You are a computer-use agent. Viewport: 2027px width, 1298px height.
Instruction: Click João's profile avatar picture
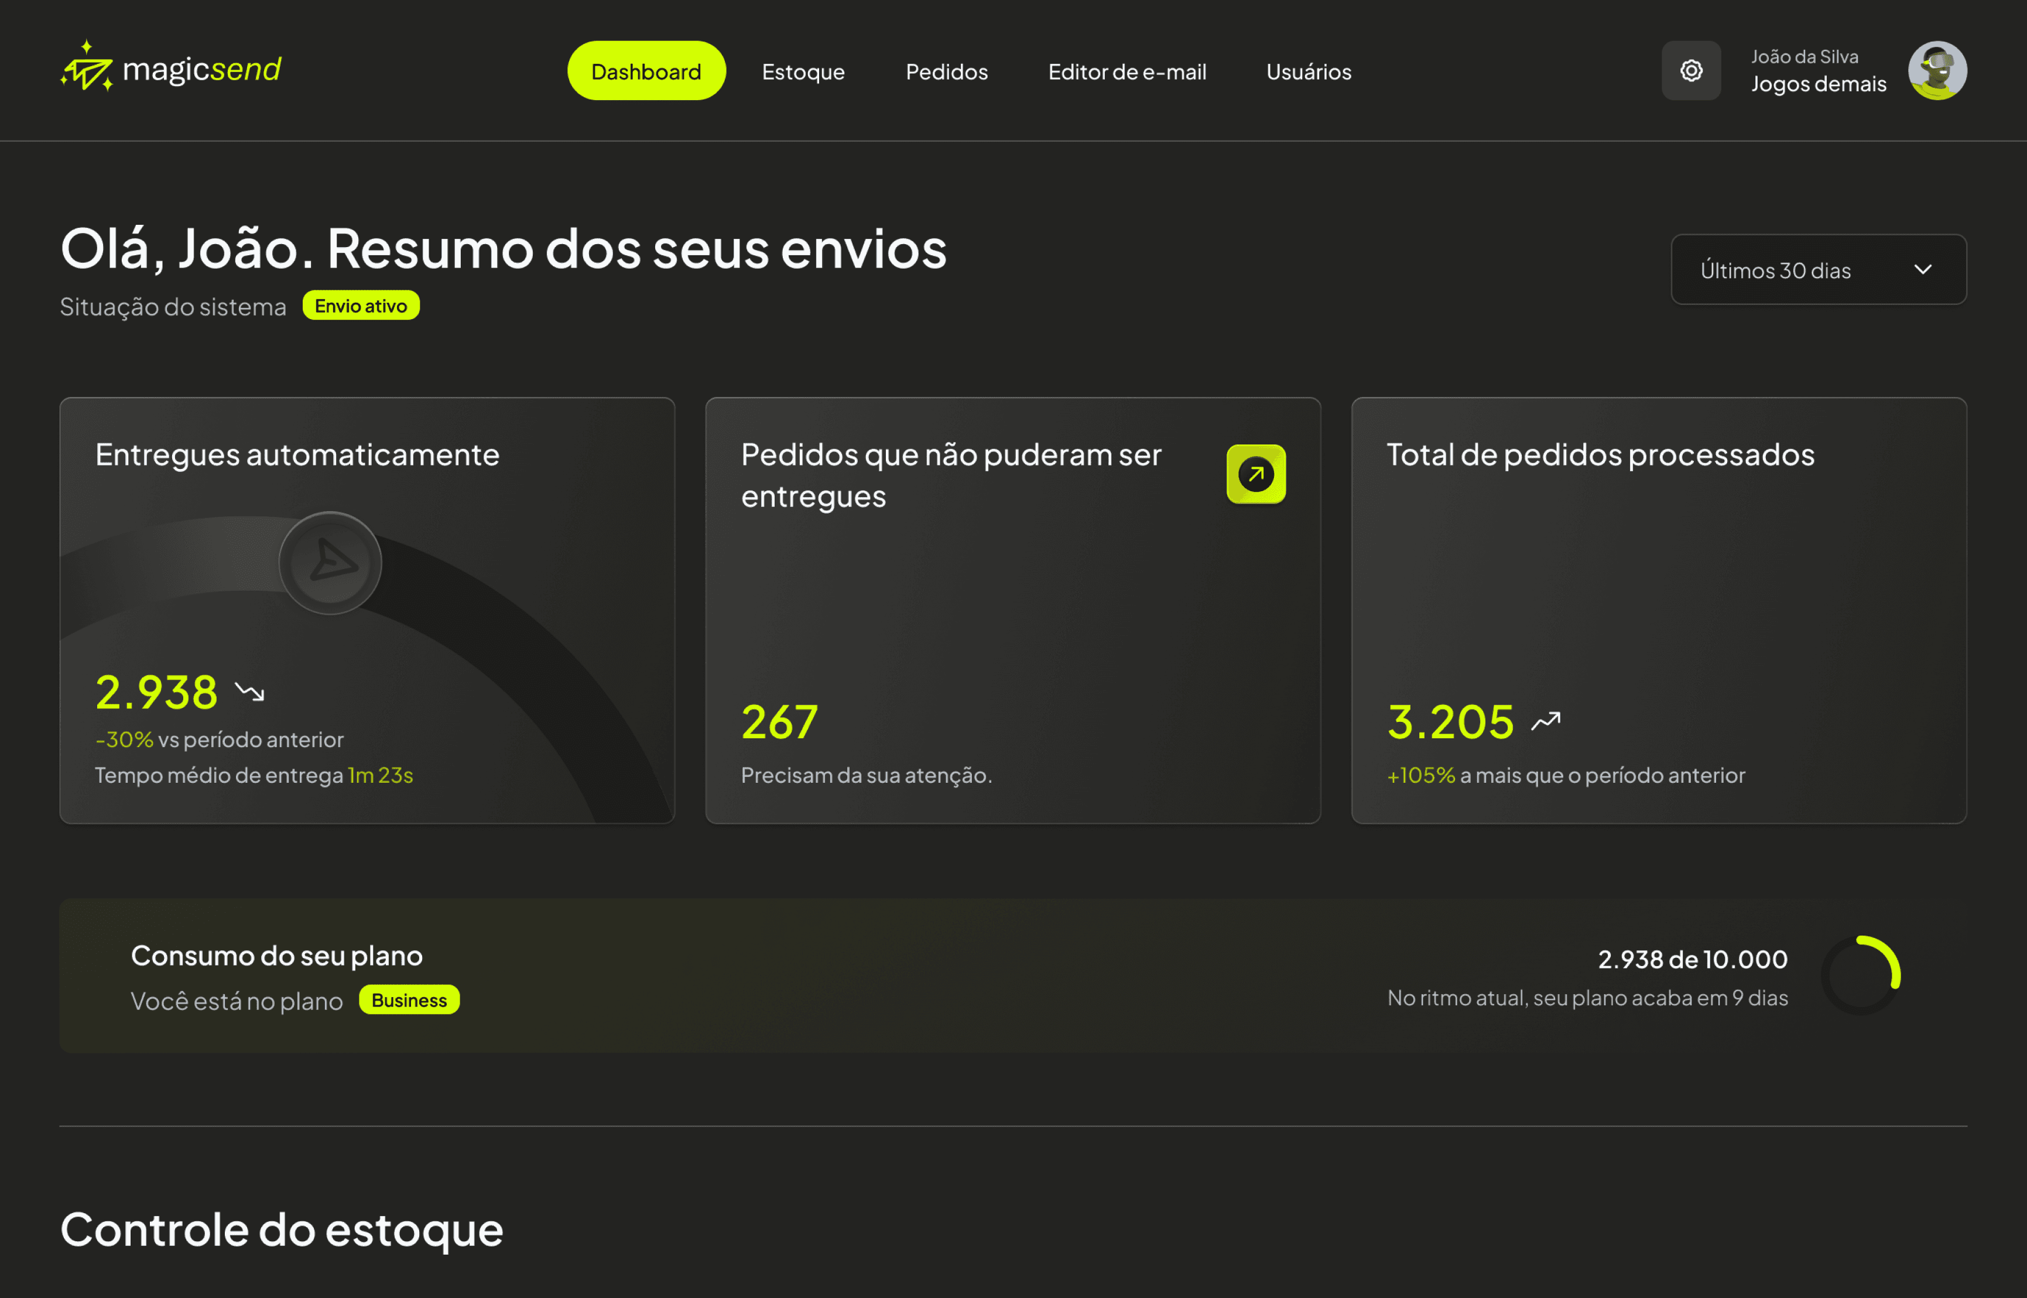point(1937,71)
